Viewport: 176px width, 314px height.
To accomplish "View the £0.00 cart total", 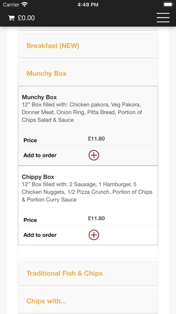I will pos(26,18).
